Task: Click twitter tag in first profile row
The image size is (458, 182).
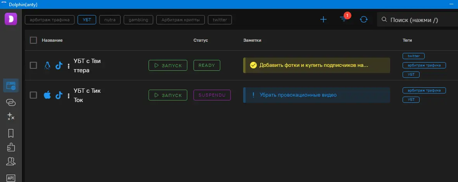Action: tap(414, 56)
